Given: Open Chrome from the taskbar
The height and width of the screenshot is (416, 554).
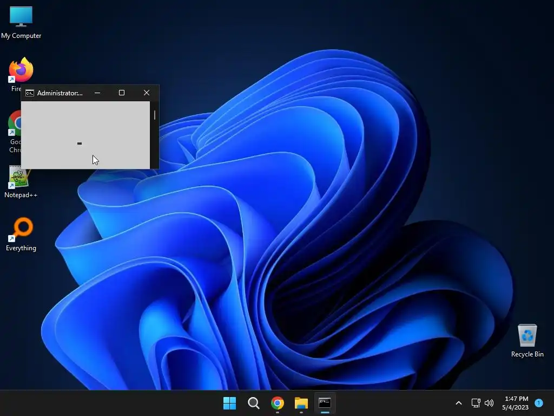Looking at the screenshot, I should 278,403.
